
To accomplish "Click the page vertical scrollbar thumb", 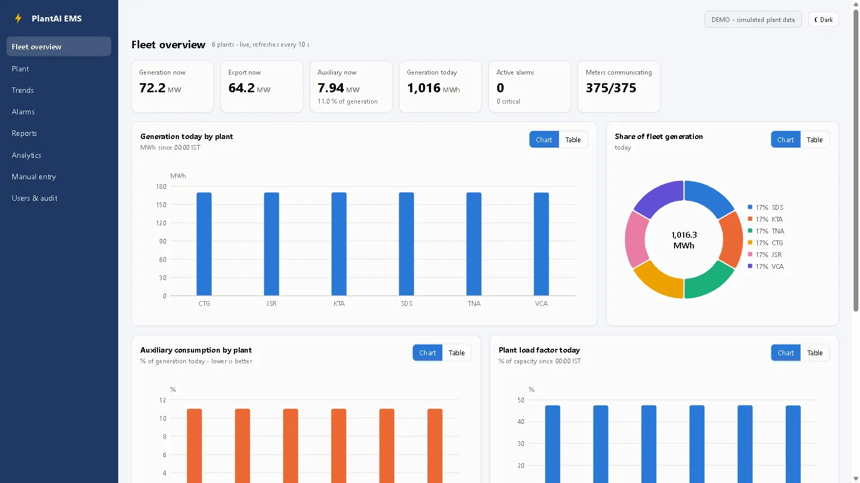I will [x=856, y=159].
